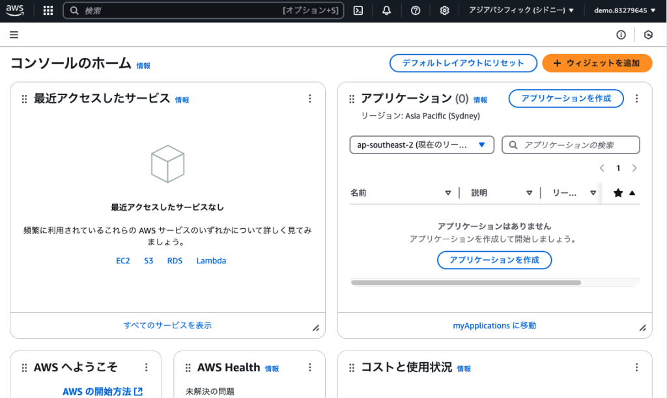Viewport: 667px width, 398px height.
Task: Open the AWS の開始方法 external link
Action: [x=102, y=391]
